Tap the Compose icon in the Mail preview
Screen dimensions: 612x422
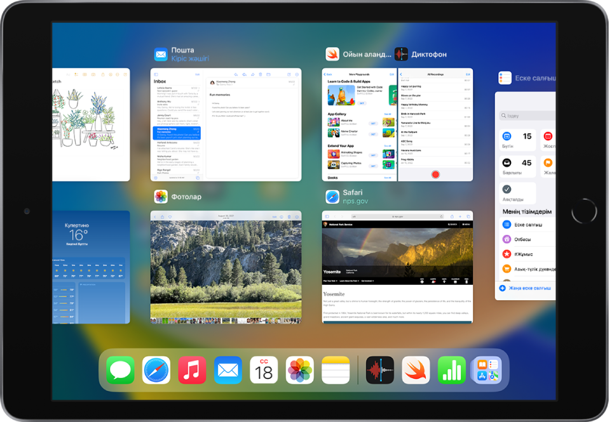(289, 74)
